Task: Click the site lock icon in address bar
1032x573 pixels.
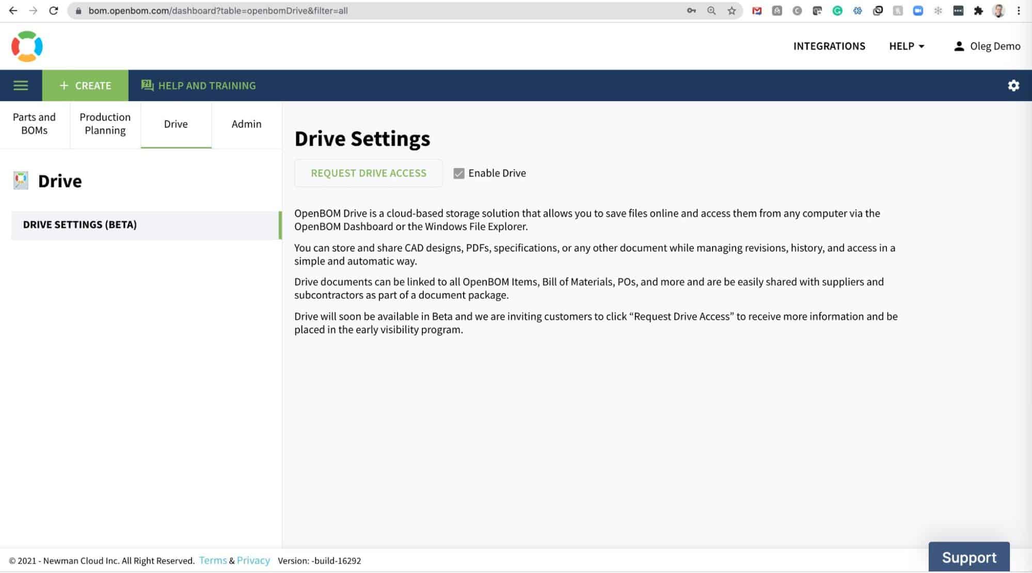Action: click(78, 10)
